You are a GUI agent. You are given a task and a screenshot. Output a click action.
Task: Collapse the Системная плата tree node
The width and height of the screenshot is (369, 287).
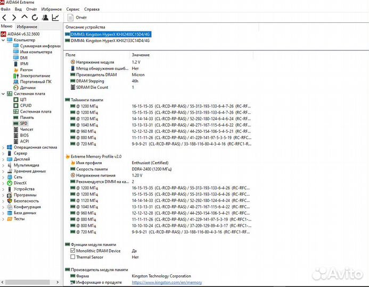(3, 94)
